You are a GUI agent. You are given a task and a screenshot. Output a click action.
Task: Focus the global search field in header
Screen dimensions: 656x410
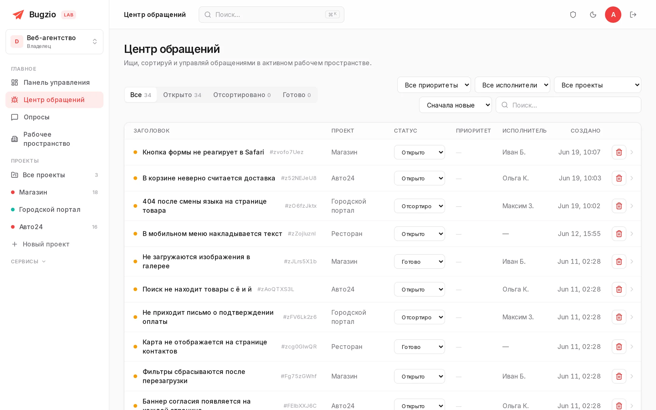click(x=271, y=15)
